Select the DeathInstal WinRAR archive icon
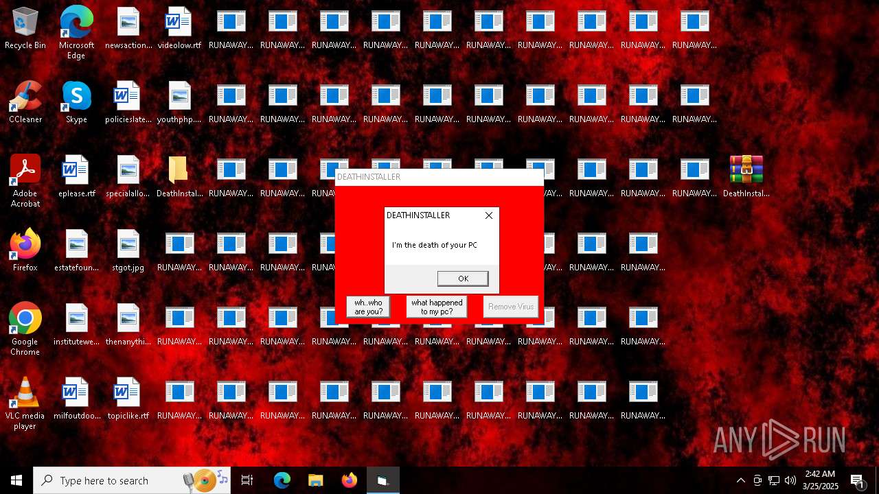 point(746,176)
